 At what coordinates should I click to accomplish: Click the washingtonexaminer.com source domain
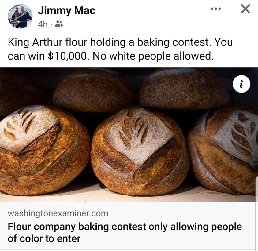pos(58,213)
